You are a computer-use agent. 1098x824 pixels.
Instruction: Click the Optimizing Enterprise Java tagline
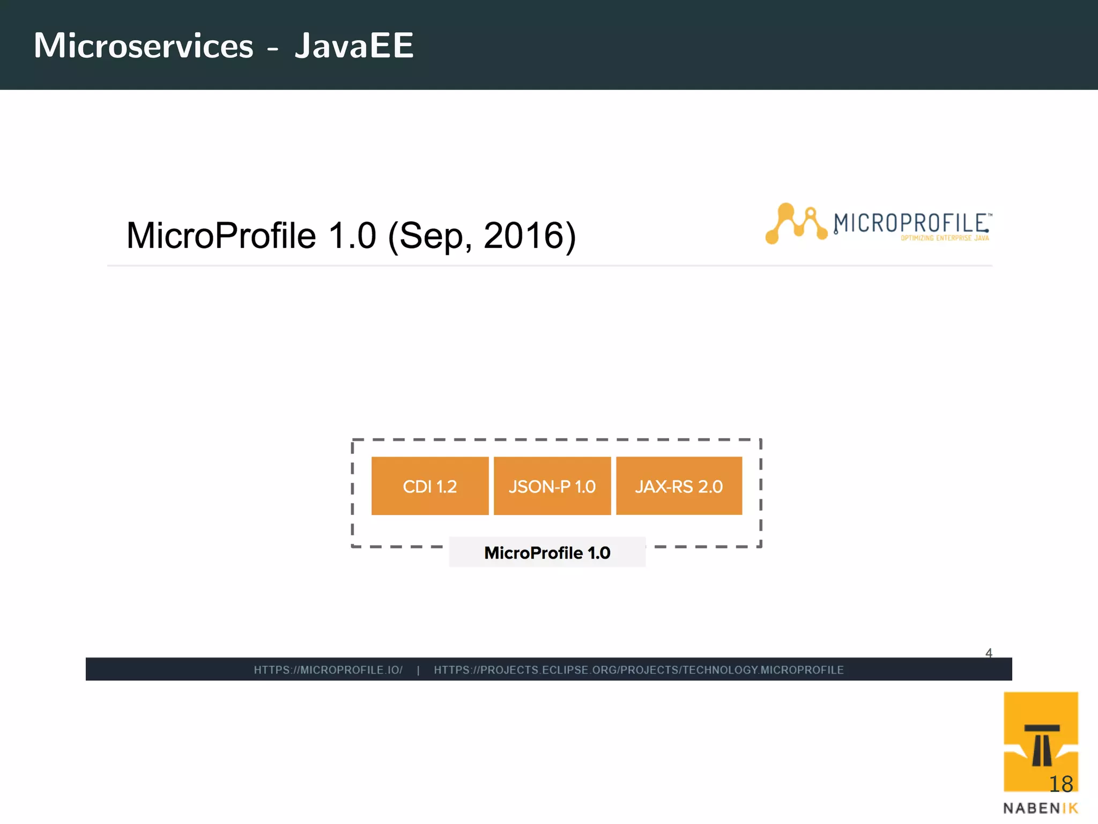(945, 238)
